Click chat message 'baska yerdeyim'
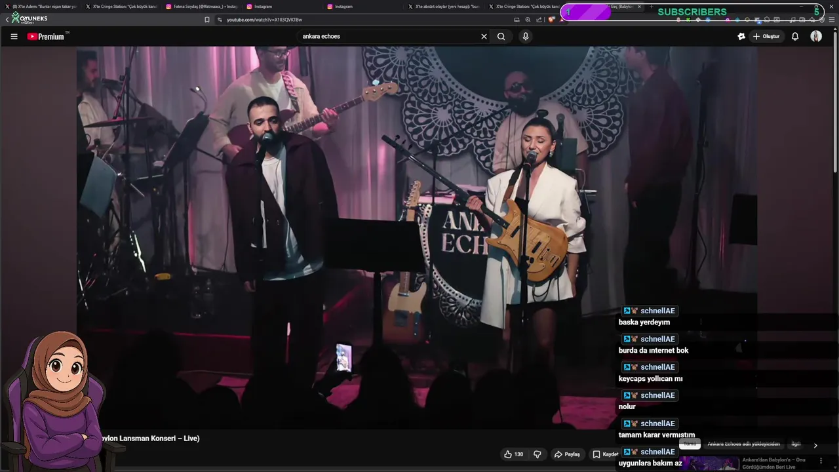Screen dimensions: 839x472 point(644,323)
